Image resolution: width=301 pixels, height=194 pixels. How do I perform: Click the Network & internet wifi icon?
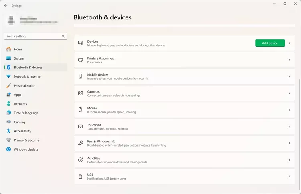coord(8,76)
